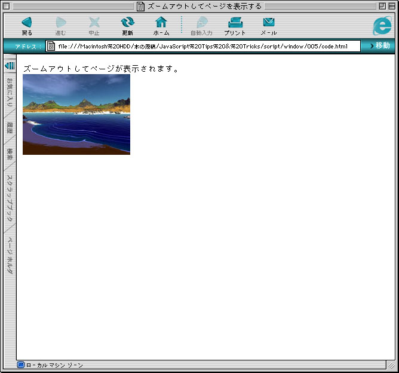Click the text ズームアウトしてページが表示されます。
This screenshot has height=373, width=399.
[101, 69]
